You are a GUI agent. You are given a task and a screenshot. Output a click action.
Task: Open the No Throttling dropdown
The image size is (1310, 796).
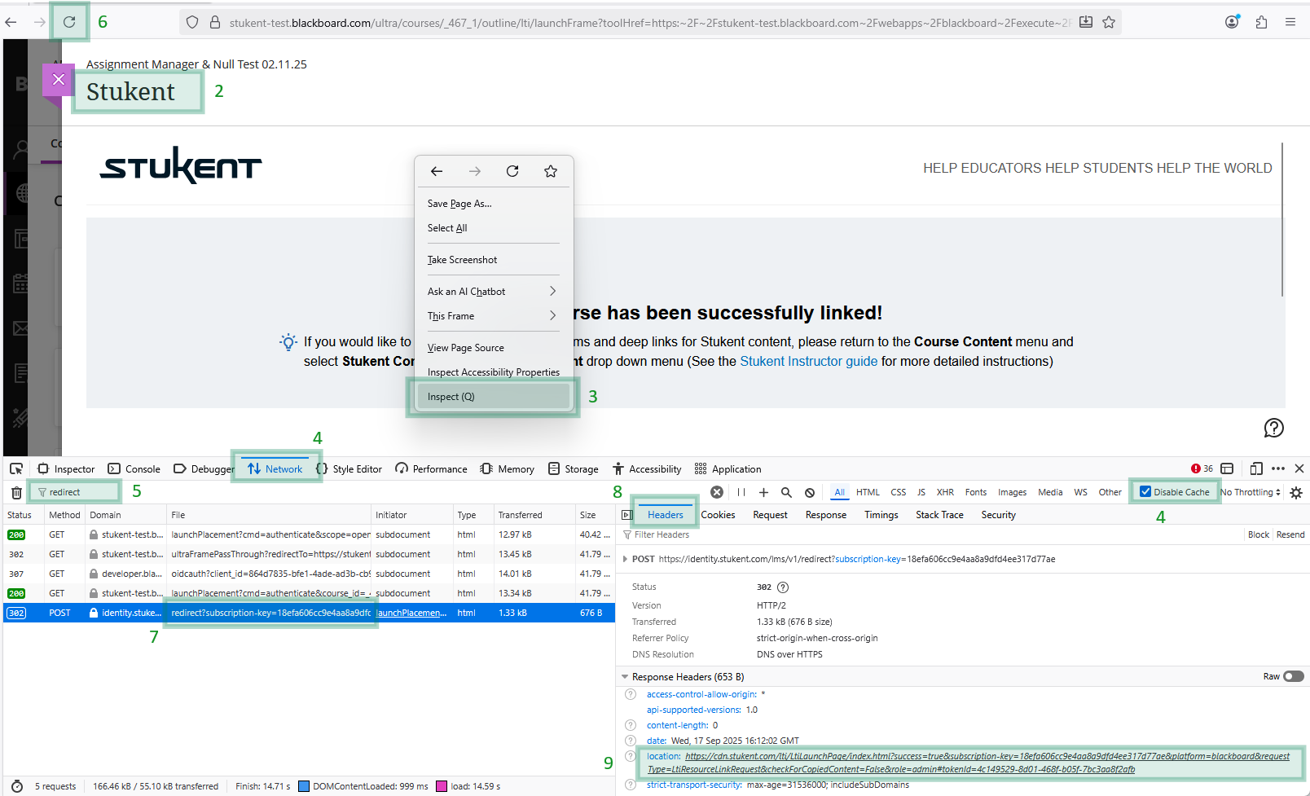point(1251,492)
